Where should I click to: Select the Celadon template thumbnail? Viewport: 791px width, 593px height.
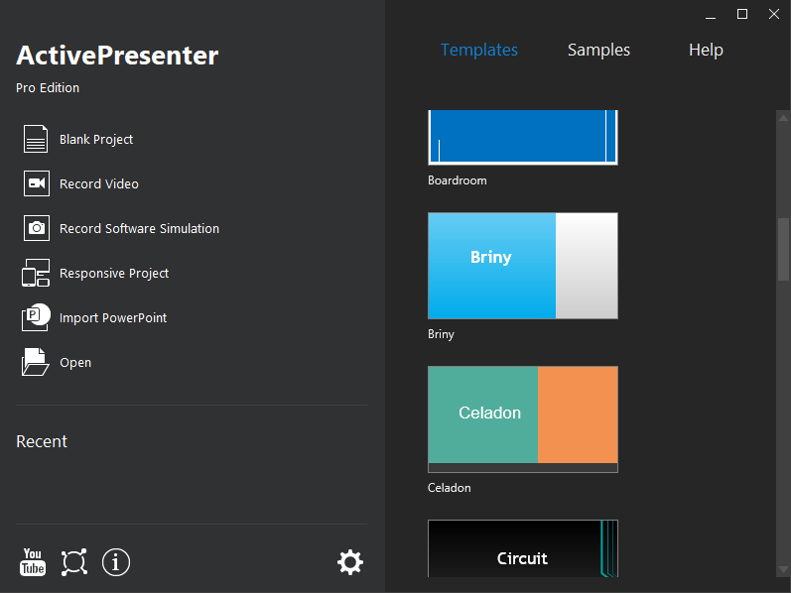523,419
